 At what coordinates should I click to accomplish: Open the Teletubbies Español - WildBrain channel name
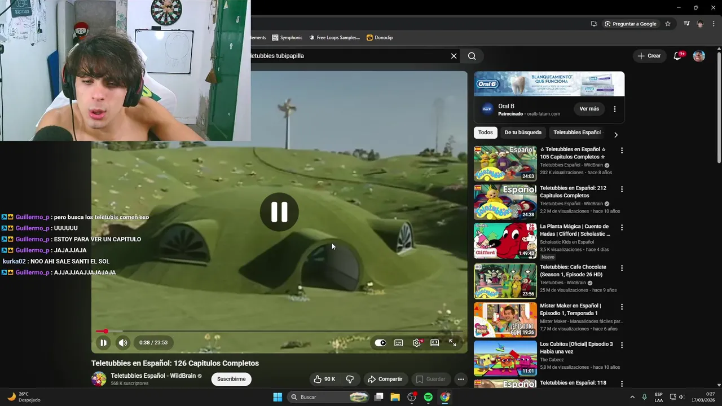(x=153, y=376)
